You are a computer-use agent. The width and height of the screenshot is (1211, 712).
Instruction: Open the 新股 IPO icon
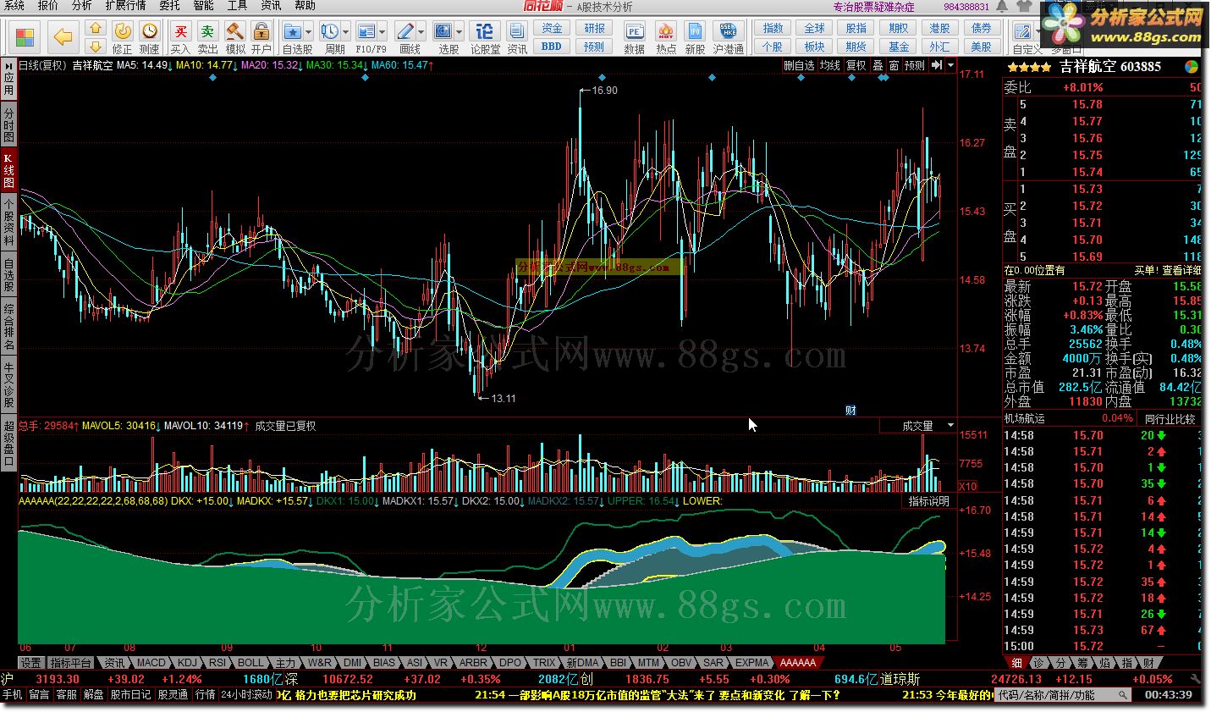695,32
